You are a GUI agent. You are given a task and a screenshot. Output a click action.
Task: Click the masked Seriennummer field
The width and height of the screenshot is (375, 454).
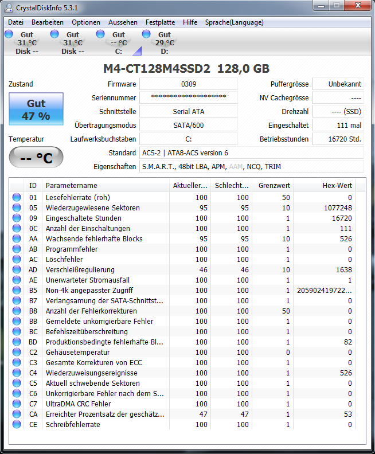[189, 97]
